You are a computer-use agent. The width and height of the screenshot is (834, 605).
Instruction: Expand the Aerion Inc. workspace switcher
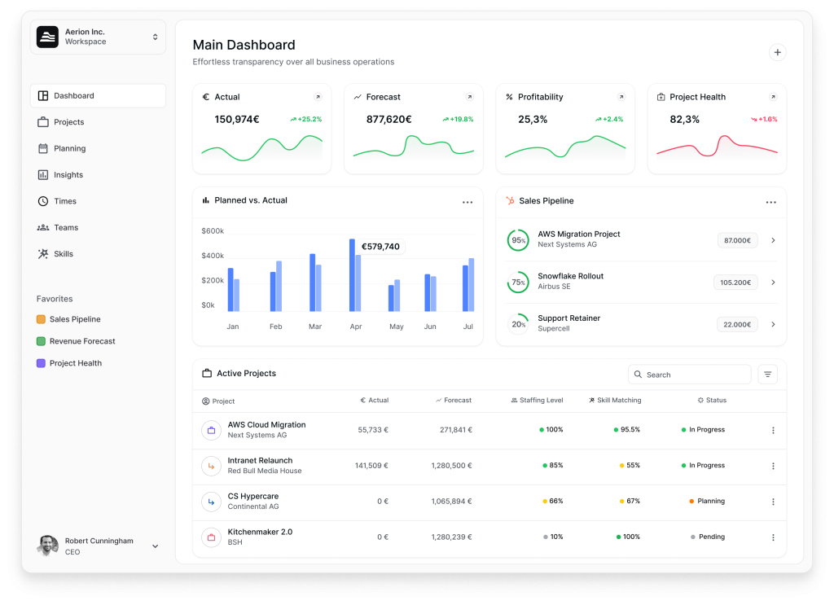point(155,37)
